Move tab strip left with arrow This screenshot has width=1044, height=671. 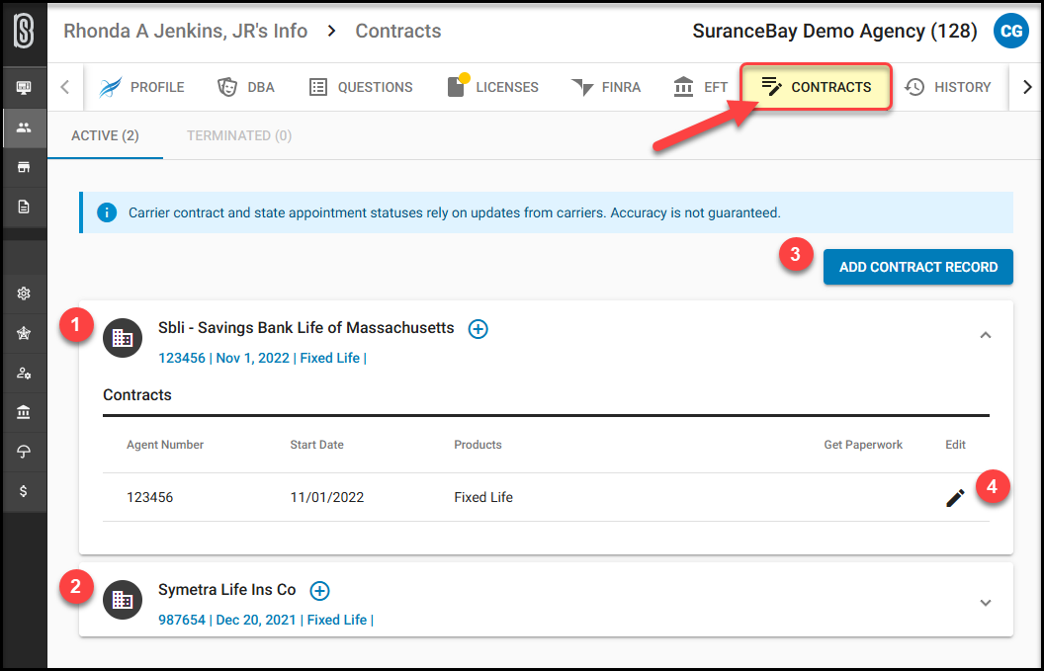click(65, 87)
